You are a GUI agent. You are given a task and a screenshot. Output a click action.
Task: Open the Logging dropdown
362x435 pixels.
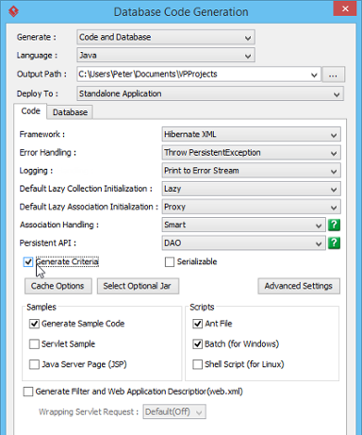click(x=252, y=171)
